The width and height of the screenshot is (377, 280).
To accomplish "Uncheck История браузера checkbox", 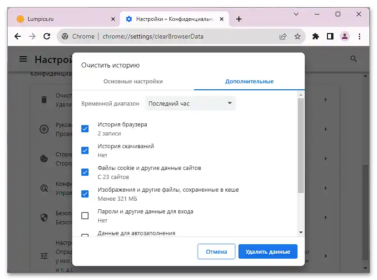I will pos(84,128).
